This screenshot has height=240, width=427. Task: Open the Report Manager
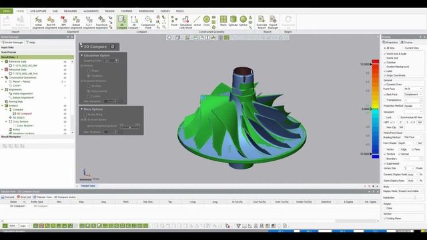click(273, 22)
